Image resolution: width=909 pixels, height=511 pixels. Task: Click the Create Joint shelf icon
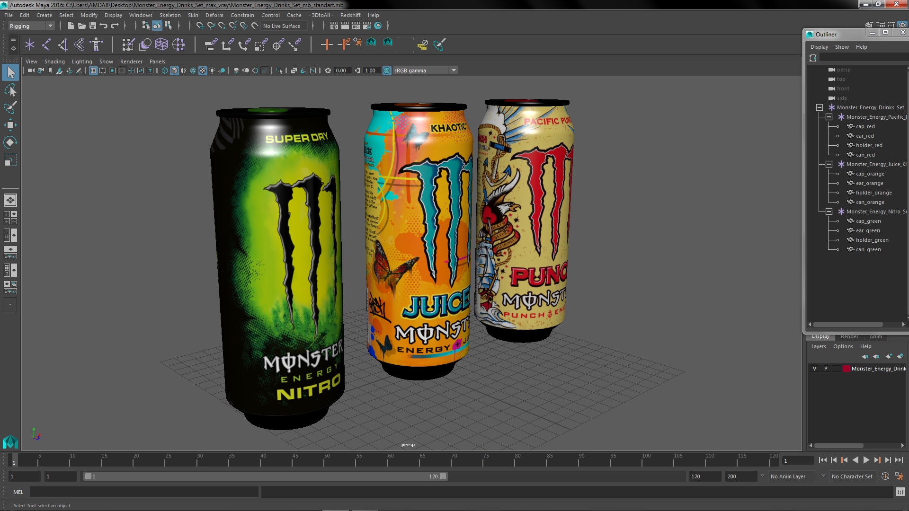coord(46,44)
